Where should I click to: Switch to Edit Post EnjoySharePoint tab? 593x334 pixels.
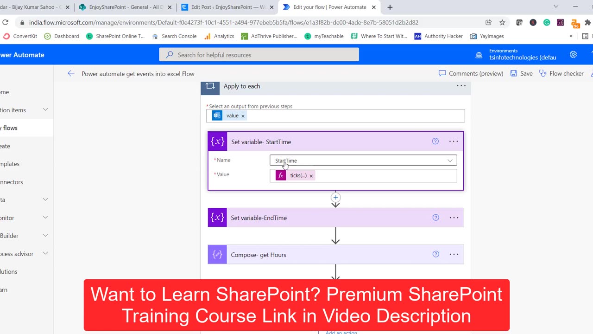227,7
